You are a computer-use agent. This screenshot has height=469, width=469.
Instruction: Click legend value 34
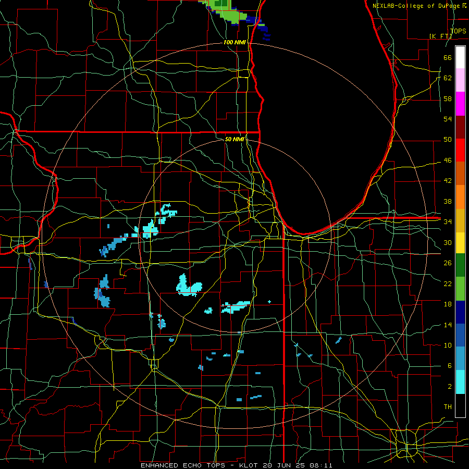pyautogui.click(x=448, y=222)
